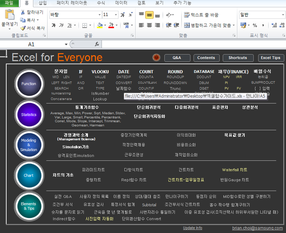Click decrease indent icon
The width and height of the screenshot is (286, 233).
(x=169, y=25)
